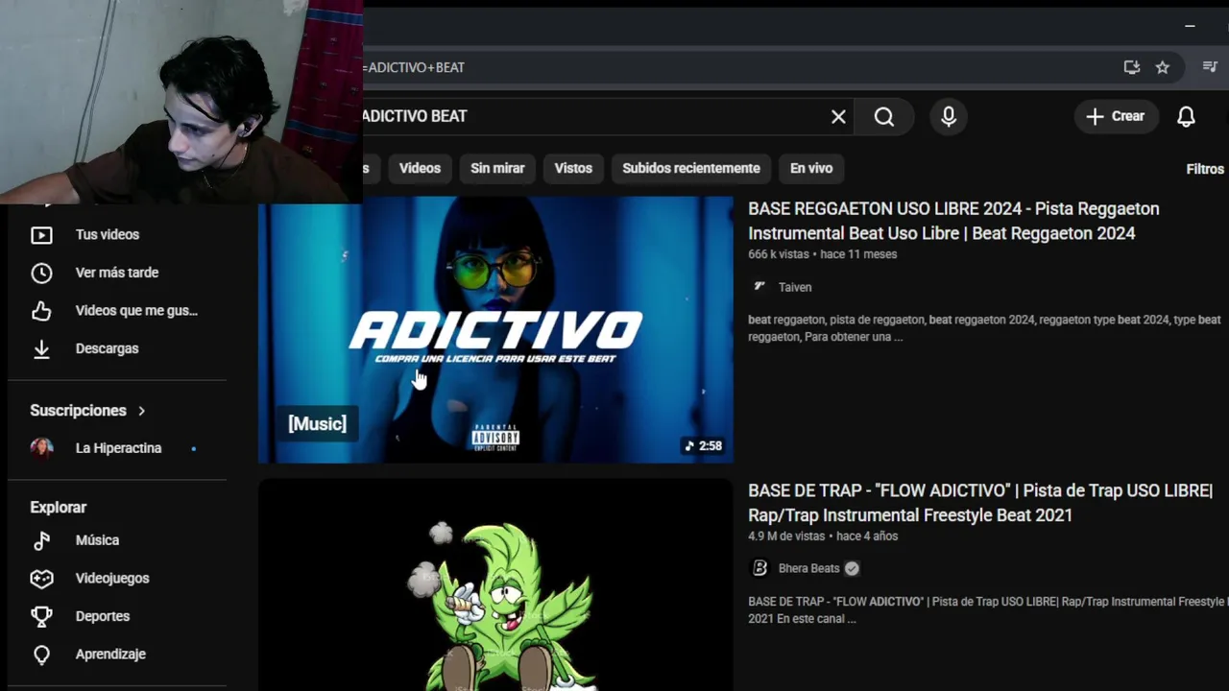This screenshot has height=691, width=1229.
Task: Click the [Music] badge on thumbnail
Action: 317,423
